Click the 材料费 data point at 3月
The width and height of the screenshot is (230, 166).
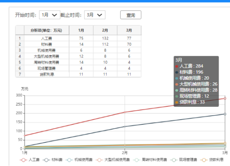[x=225, y=114]
